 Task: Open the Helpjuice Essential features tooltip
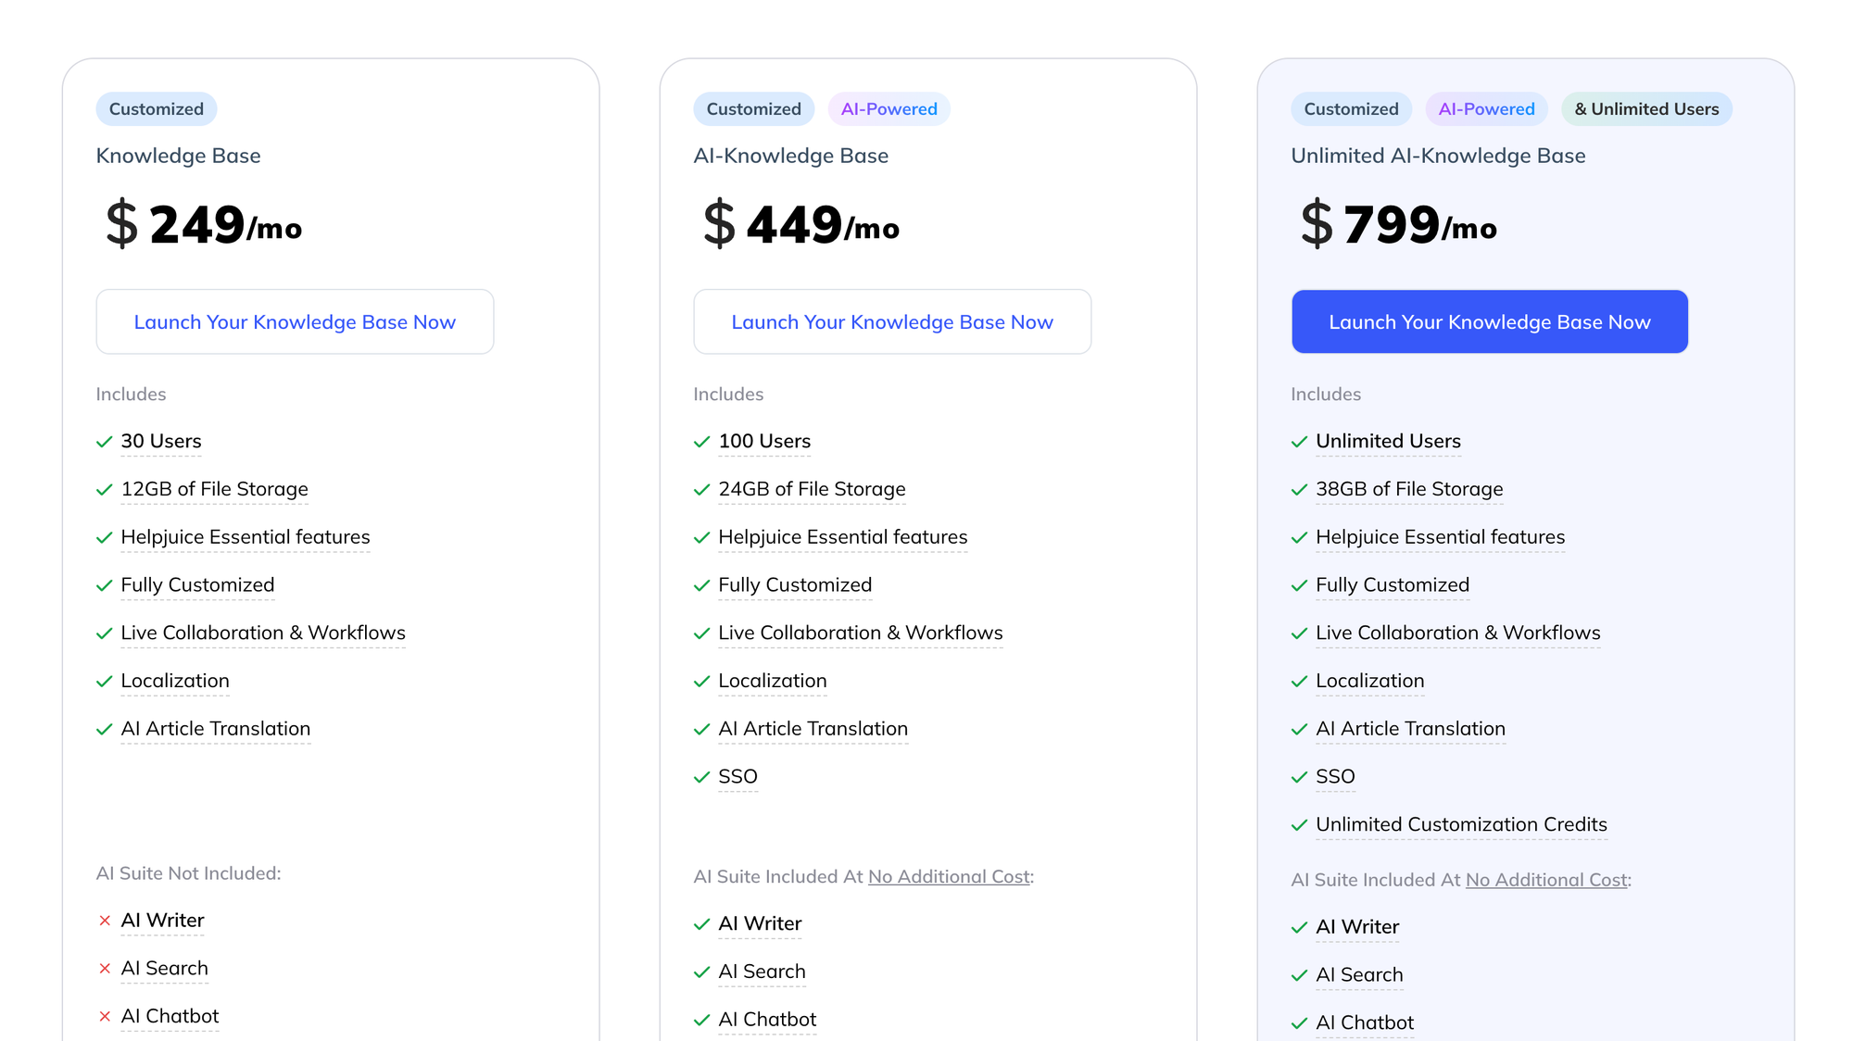click(245, 537)
